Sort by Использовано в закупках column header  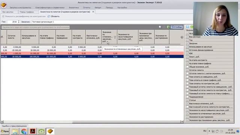30,37
